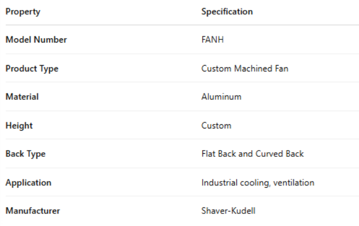Select the Model Number row label
The image size is (359, 226).
tap(36, 41)
